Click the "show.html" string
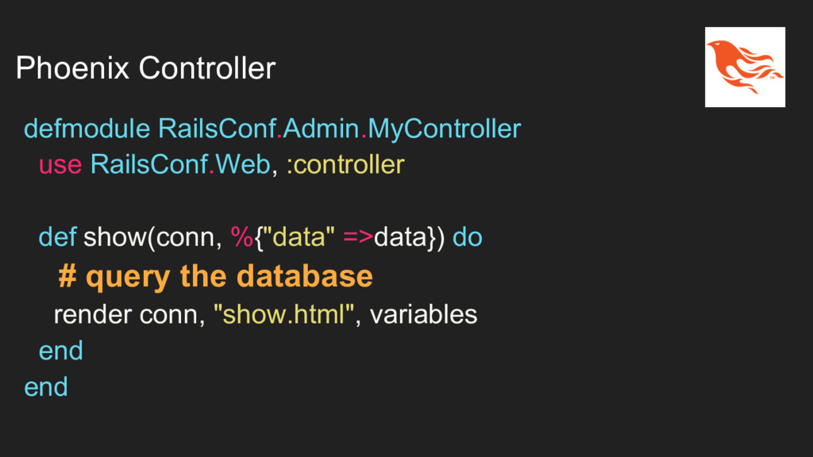 click(283, 314)
